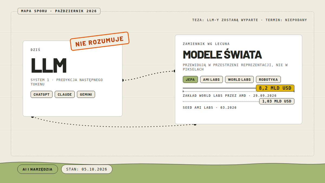Click the ZAMIENNIK WG LECUNA label
325x183 pixels.
pos(206,44)
